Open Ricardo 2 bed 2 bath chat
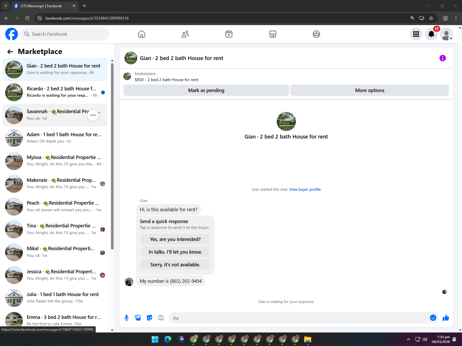The width and height of the screenshot is (462, 346). click(x=55, y=92)
